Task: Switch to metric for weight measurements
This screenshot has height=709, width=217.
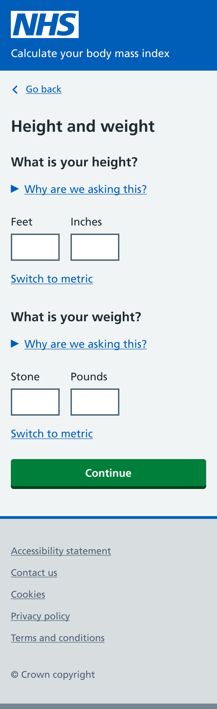Action: pyautogui.click(x=52, y=434)
